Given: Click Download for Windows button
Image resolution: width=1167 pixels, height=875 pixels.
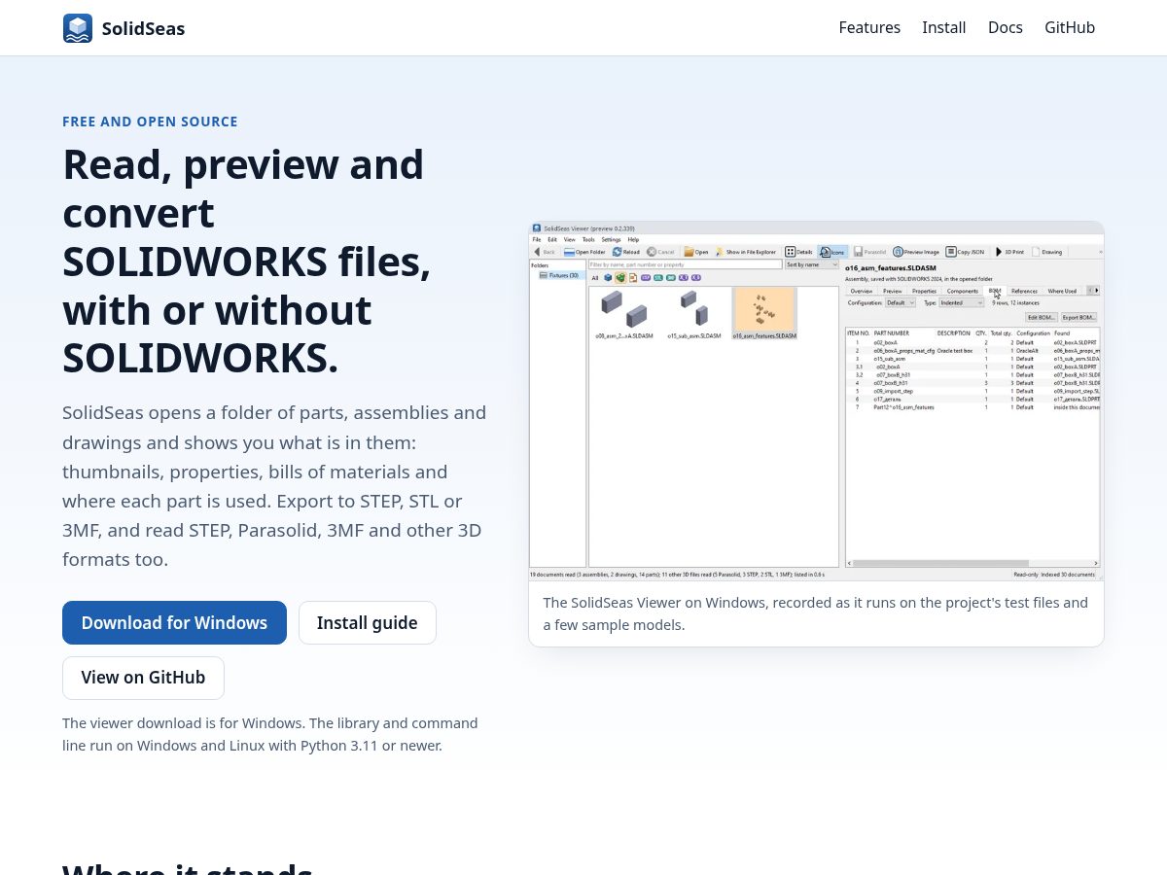Looking at the screenshot, I should coord(174,622).
